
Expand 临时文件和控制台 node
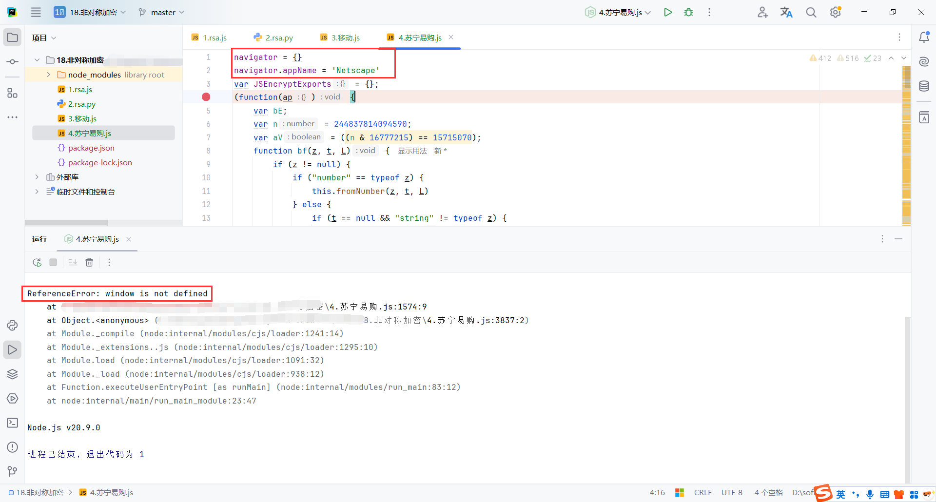(37, 192)
